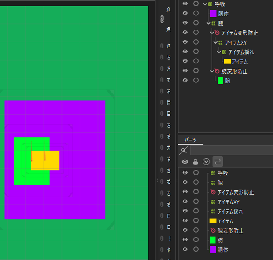This screenshot has width=273, height=260.
Task: Toggle the swap arrows button in the パーツ toolbar
Action: coord(218,162)
